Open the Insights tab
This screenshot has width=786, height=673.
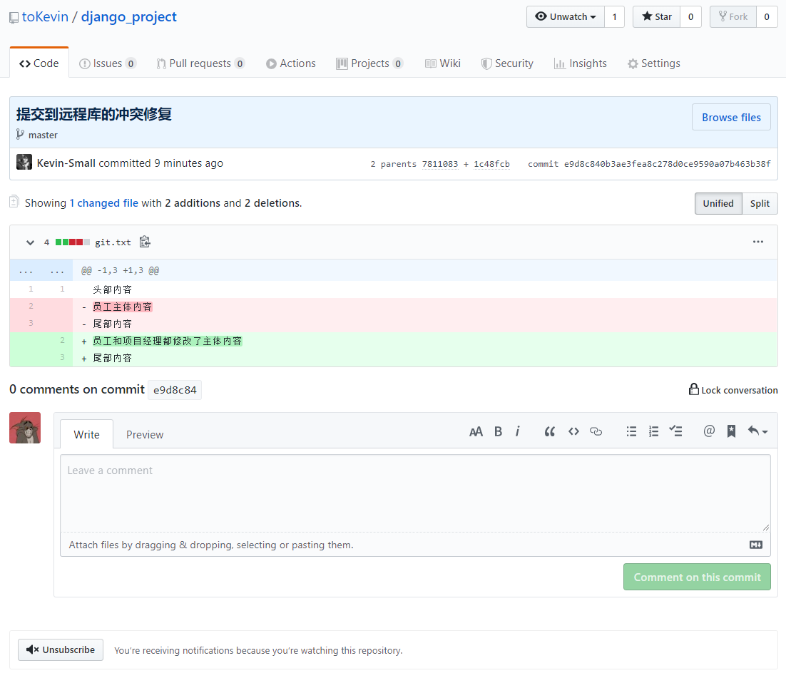(x=581, y=63)
